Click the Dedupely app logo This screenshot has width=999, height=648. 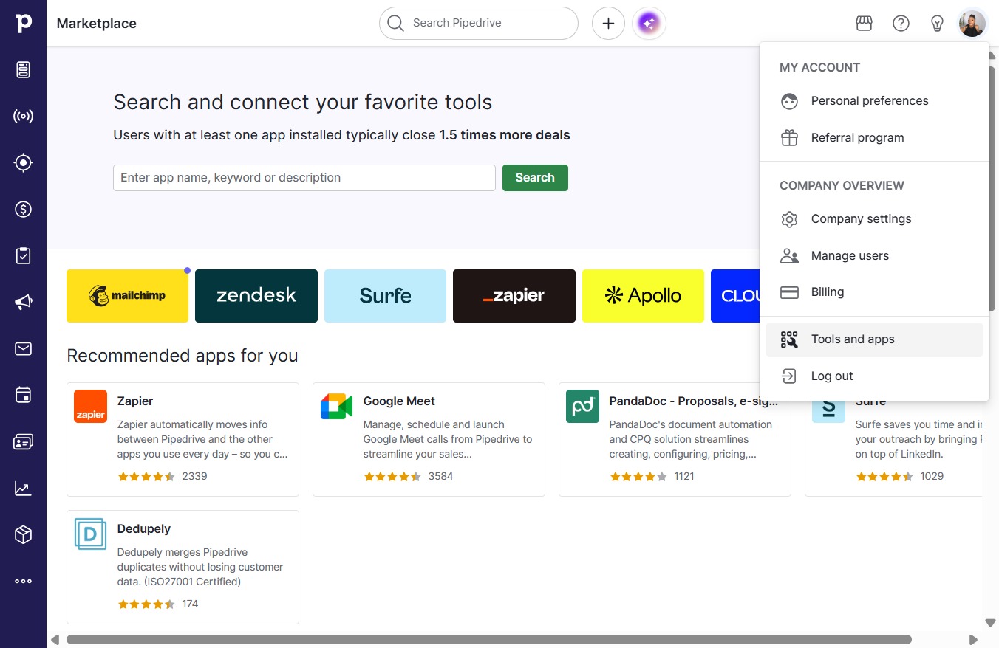(x=90, y=534)
